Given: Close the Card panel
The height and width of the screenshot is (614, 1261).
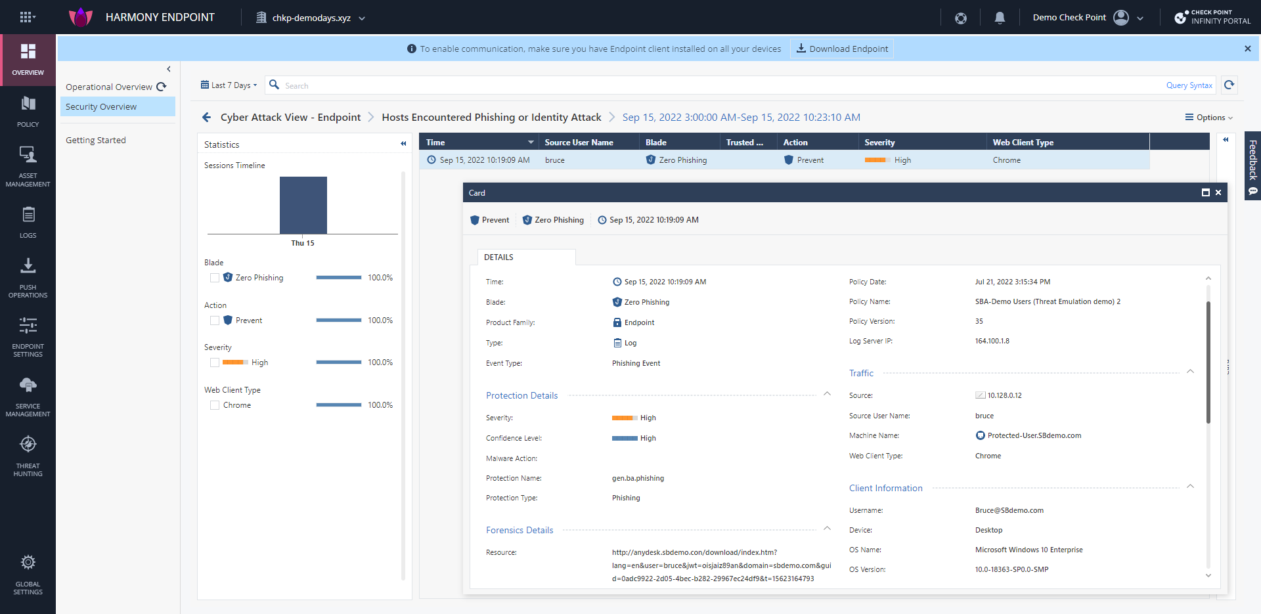Looking at the screenshot, I should [1218, 192].
